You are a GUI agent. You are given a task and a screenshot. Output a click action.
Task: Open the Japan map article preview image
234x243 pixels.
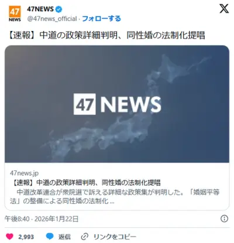(x=117, y=104)
